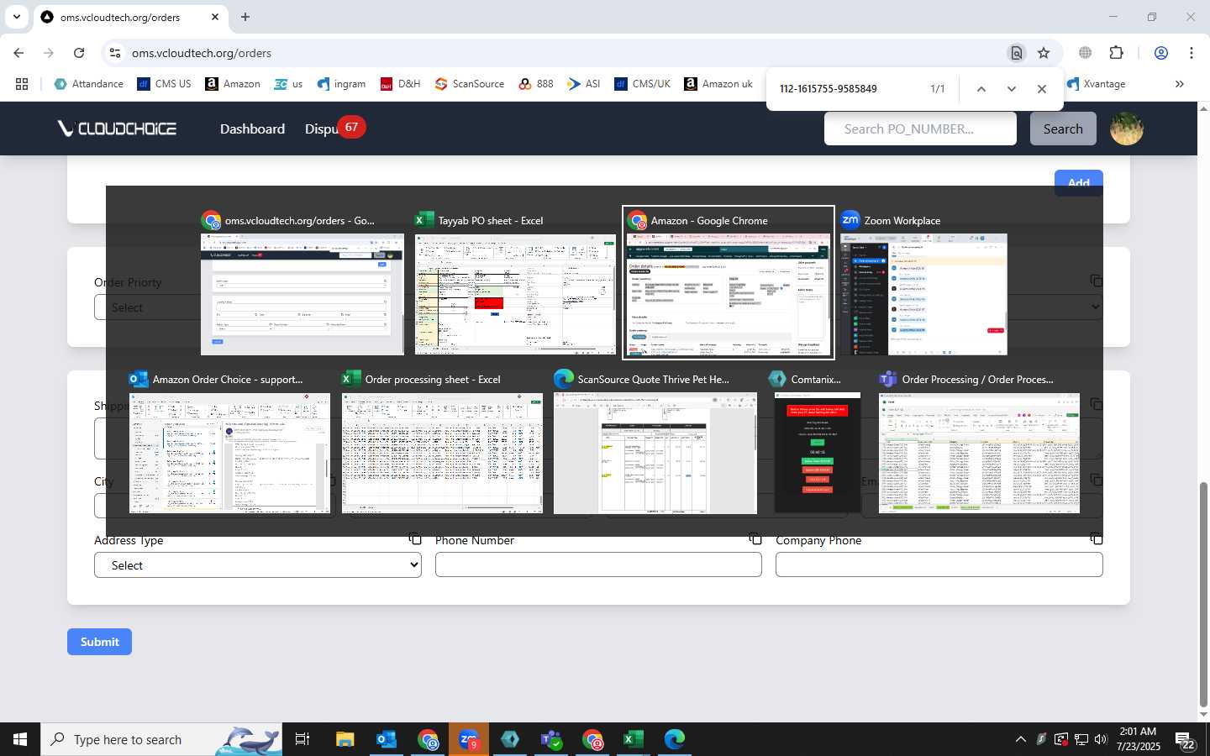Click the Search button
The width and height of the screenshot is (1210, 756).
[1063, 129]
